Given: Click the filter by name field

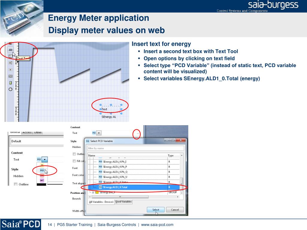Looking at the screenshot, I should coord(136,148).
